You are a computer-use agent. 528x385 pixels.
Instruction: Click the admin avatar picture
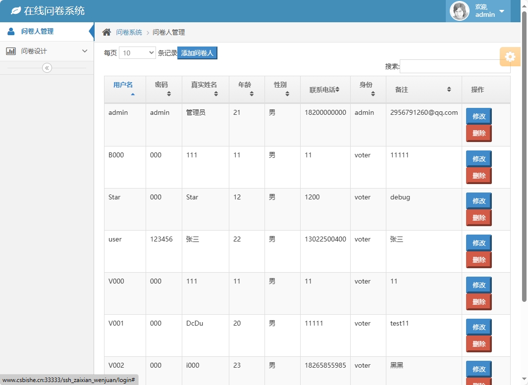point(459,10)
